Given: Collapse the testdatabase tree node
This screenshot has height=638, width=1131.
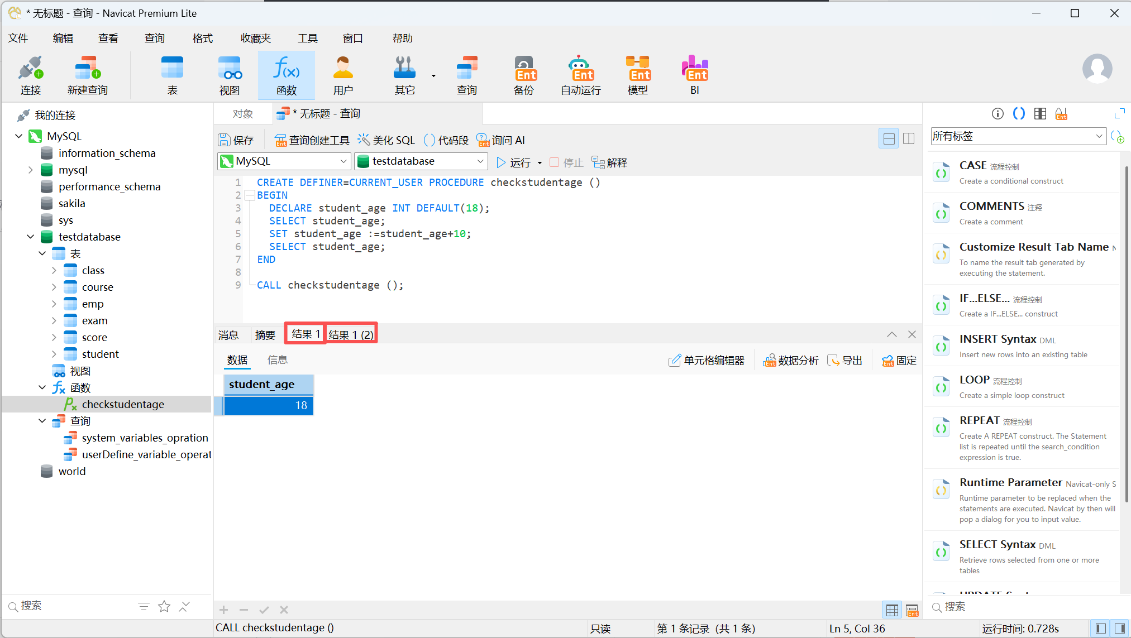Looking at the screenshot, I should [31, 237].
